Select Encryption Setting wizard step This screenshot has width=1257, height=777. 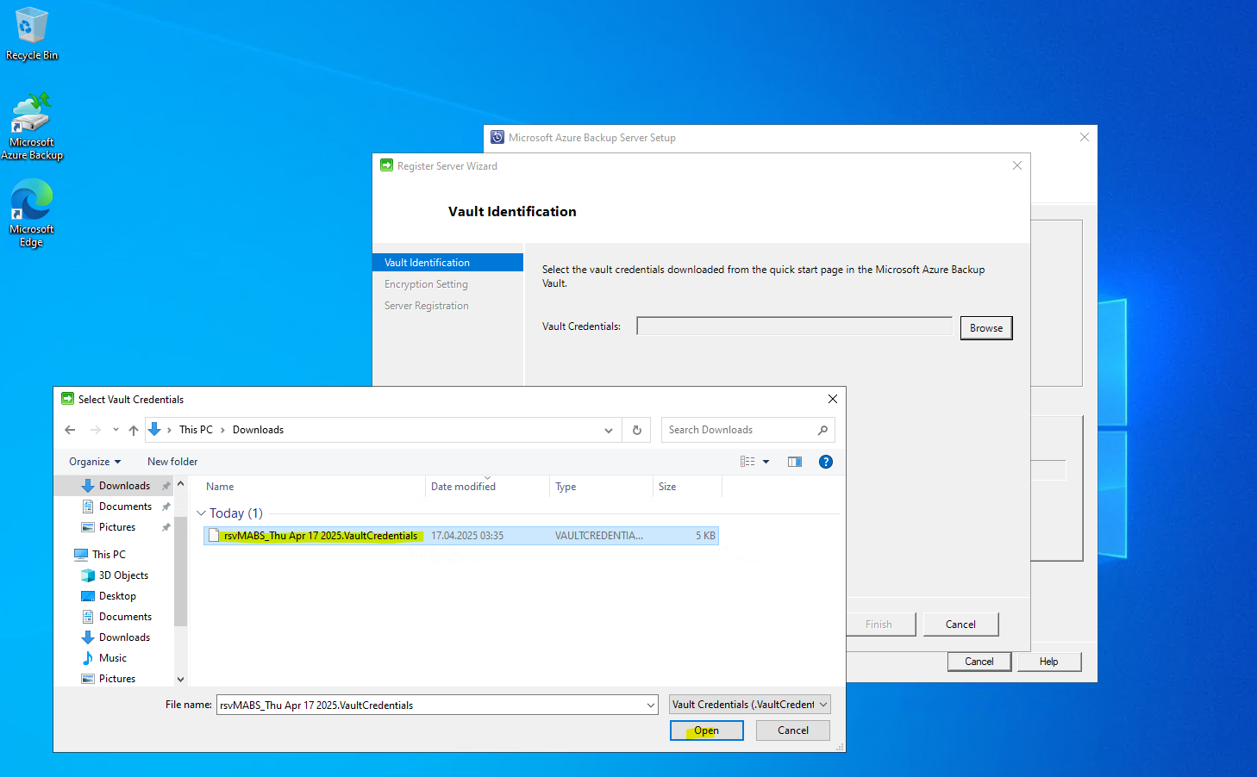pyautogui.click(x=426, y=284)
